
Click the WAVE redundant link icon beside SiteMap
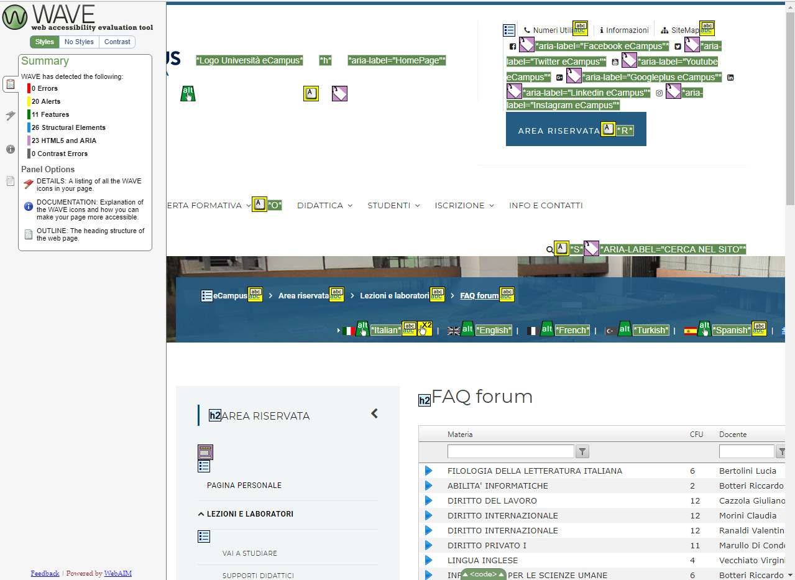707,28
